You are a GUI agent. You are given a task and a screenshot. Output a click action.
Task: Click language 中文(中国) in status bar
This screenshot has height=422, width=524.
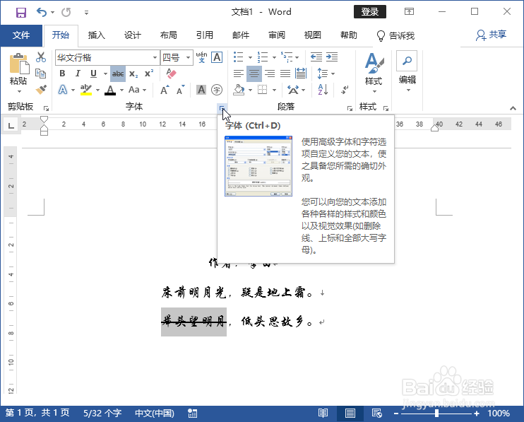click(x=155, y=414)
